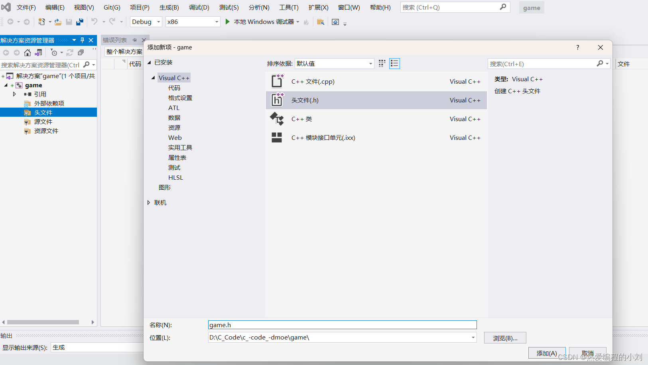Start the local Windows debugger play button
This screenshot has height=365, width=648.
227,22
